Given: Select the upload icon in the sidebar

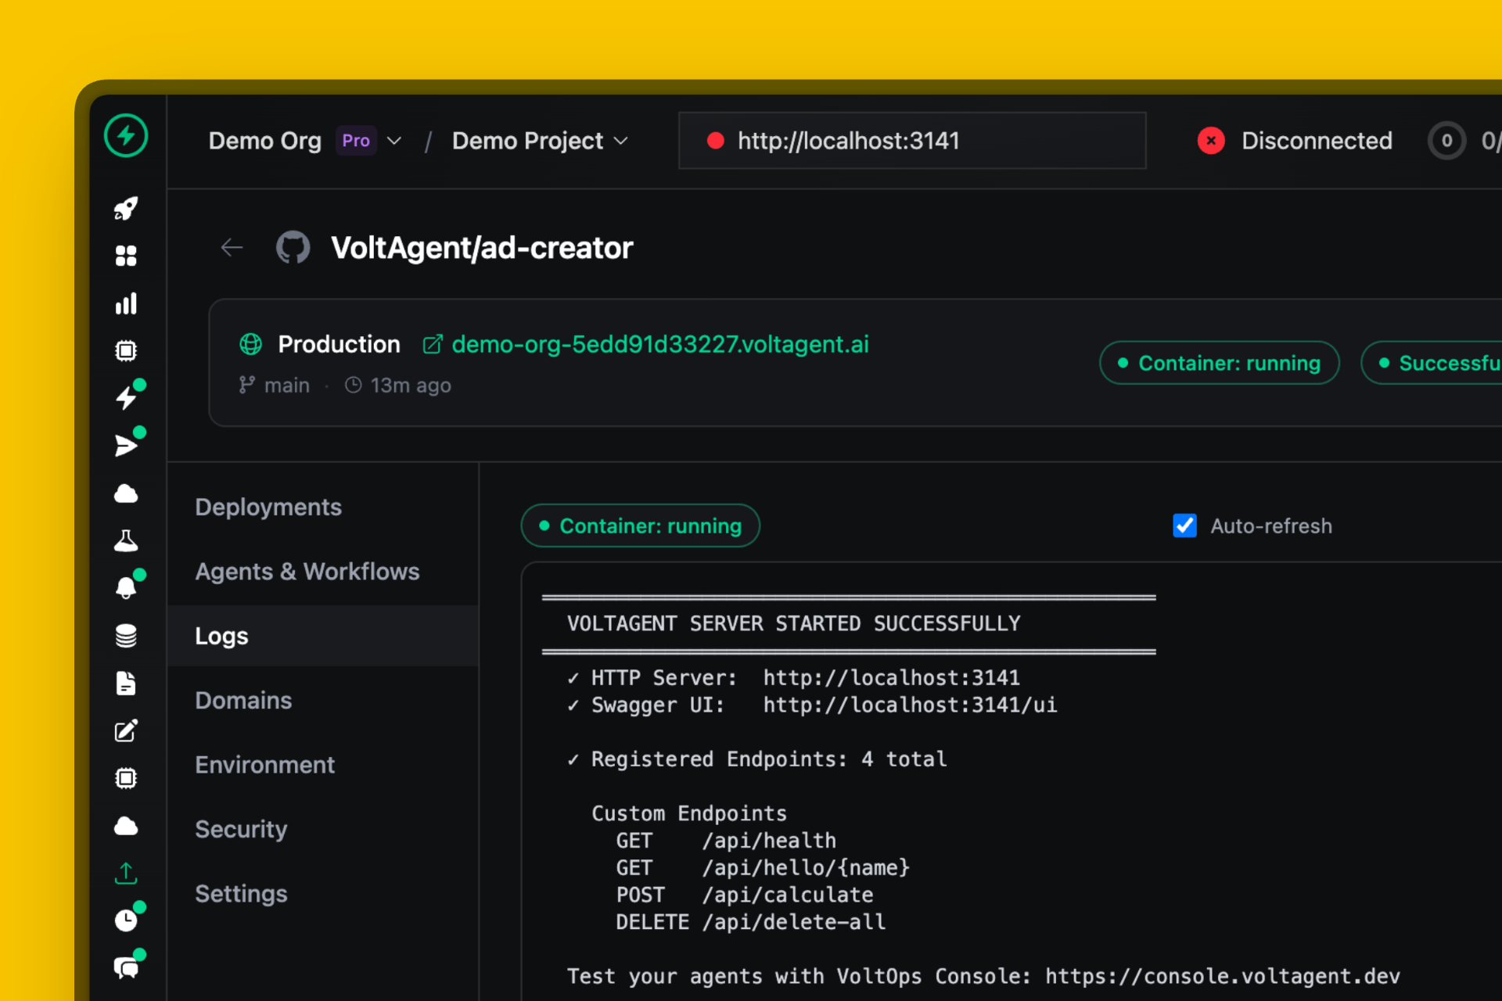Looking at the screenshot, I should [126, 874].
